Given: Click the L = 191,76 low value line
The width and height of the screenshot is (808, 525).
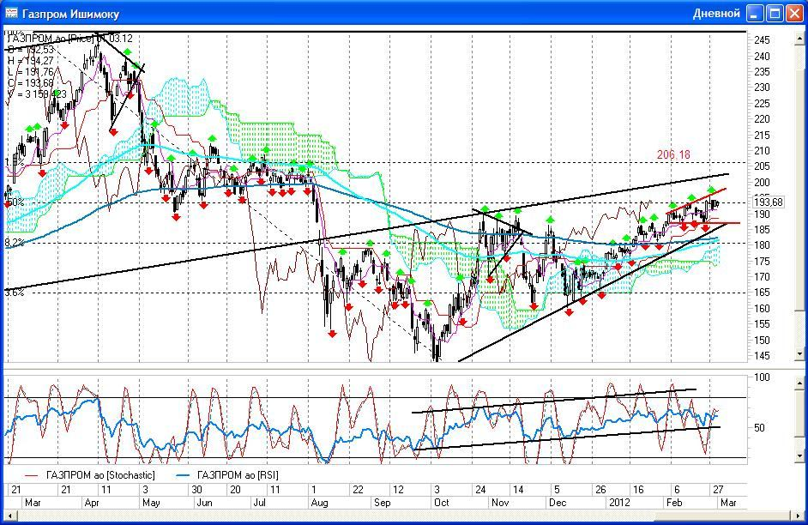Looking at the screenshot, I should pos(30,72).
